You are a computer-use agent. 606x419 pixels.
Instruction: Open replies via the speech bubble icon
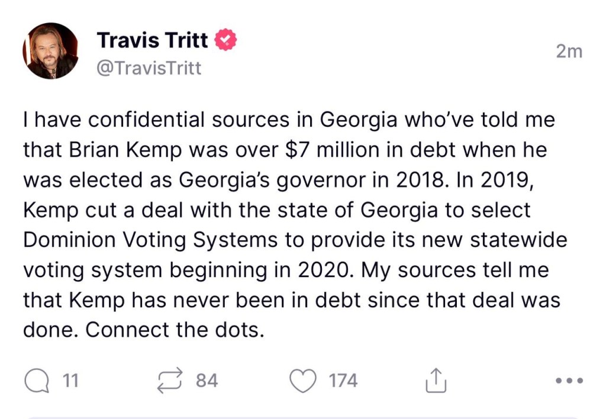pos(37,380)
